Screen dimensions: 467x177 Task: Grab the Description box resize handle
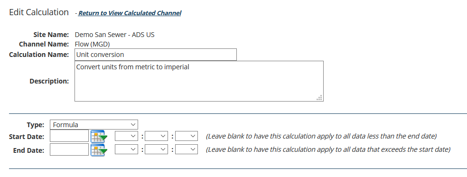point(319,98)
